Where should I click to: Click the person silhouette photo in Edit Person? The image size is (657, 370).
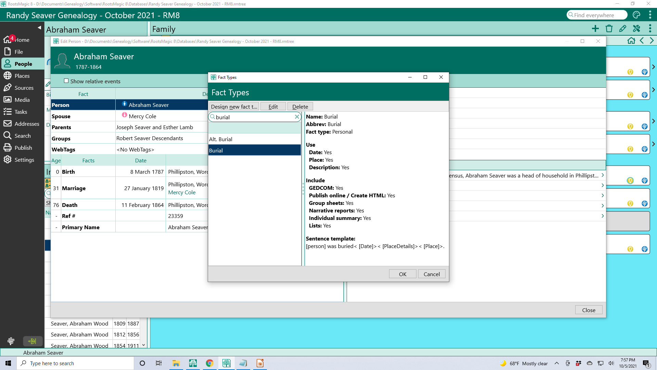pyautogui.click(x=62, y=61)
